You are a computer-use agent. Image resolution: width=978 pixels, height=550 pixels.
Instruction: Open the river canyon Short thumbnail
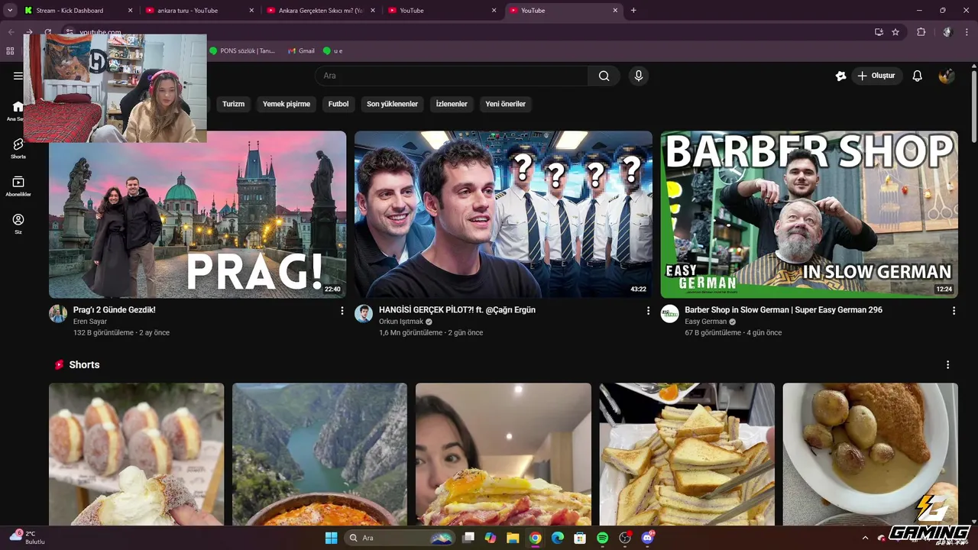(319, 454)
